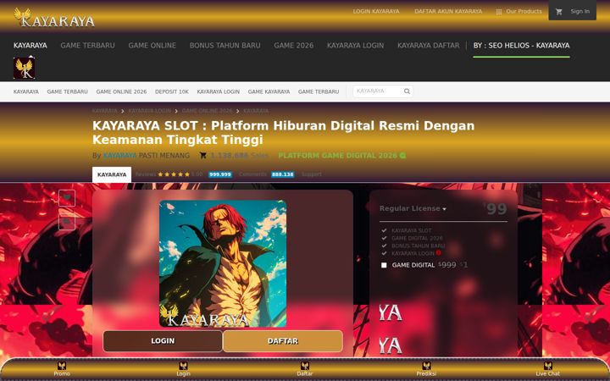Focus the KAYARAYA search input field
The width and height of the screenshot is (610, 381).
(378, 91)
